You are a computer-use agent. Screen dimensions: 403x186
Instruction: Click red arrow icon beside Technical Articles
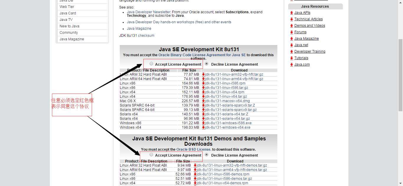pos(291,19)
